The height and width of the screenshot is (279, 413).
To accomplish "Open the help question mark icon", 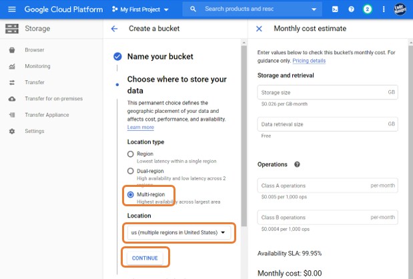I will (351, 9).
